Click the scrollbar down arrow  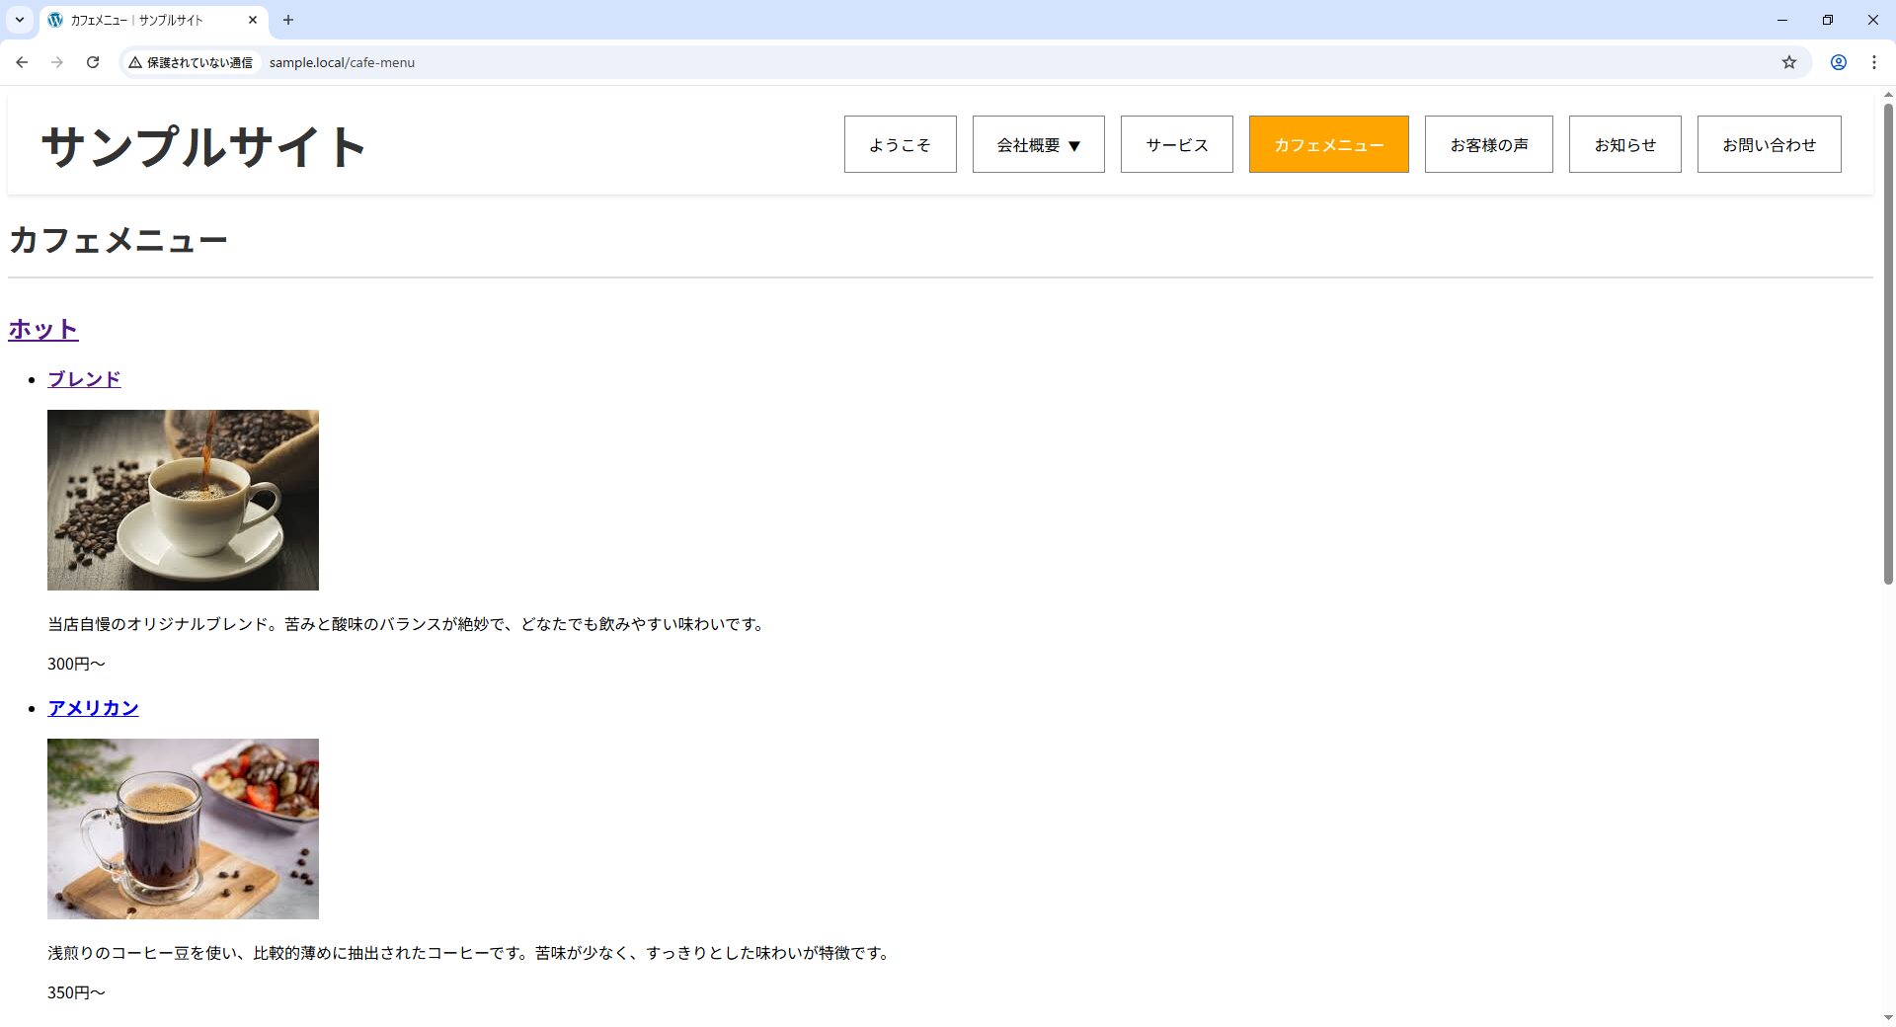coord(1888,1017)
